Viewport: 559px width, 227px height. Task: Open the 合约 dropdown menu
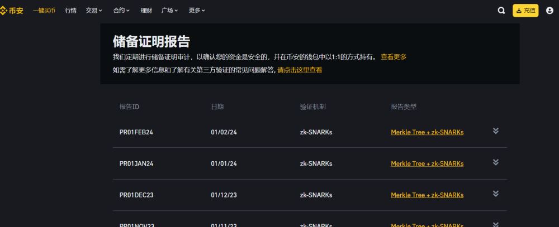pyautogui.click(x=121, y=11)
